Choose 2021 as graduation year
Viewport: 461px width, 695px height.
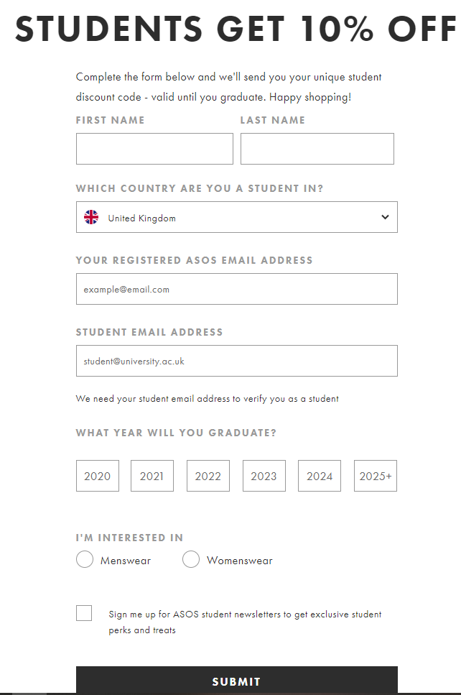(152, 476)
